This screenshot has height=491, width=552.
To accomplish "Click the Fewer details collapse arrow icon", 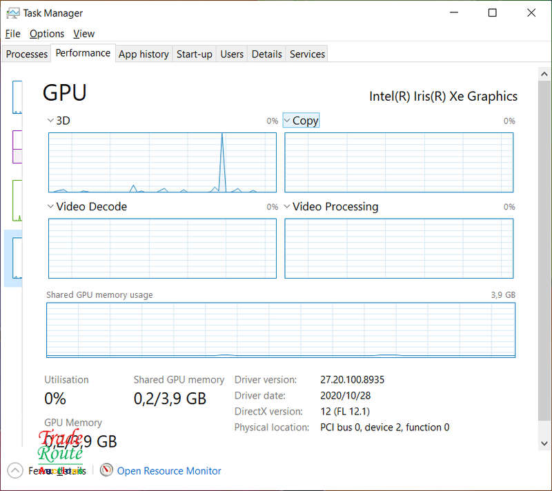I will pyautogui.click(x=15, y=470).
